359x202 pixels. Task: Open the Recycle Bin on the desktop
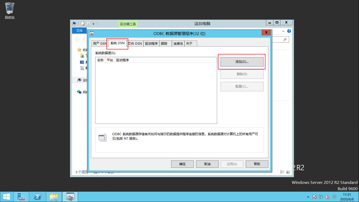[x=9, y=8]
